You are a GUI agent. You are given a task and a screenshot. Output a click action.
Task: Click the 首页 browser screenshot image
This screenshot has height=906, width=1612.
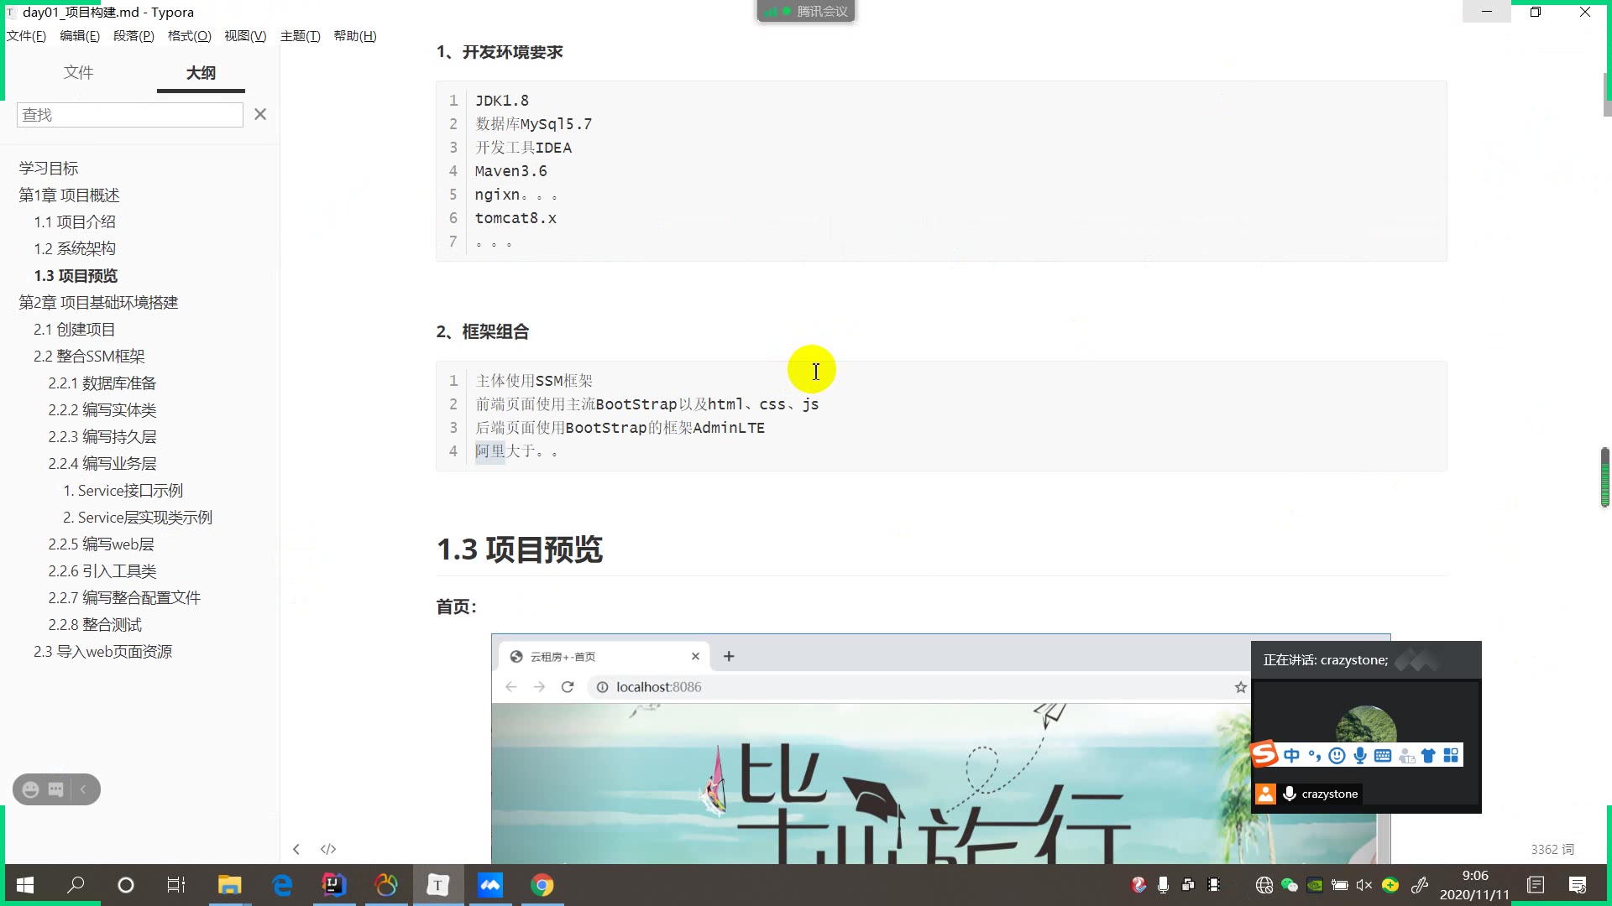coord(940,749)
